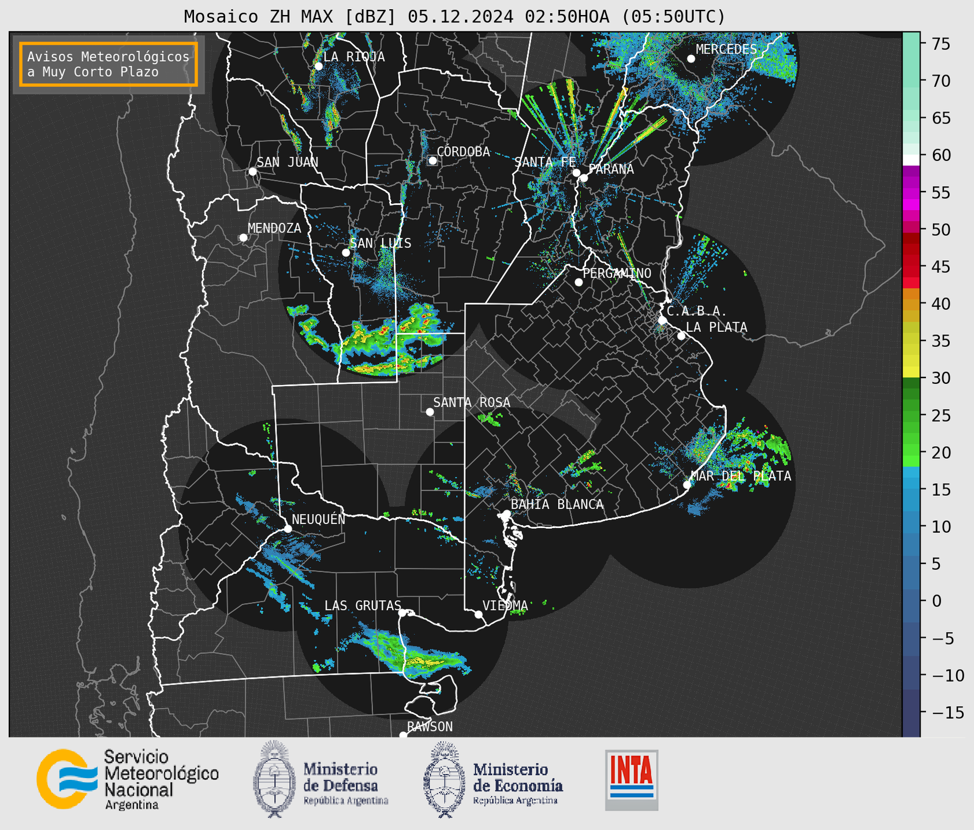Select the Pergamino city marker
Viewport: 974px width, 830px height.
click(x=579, y=282)
